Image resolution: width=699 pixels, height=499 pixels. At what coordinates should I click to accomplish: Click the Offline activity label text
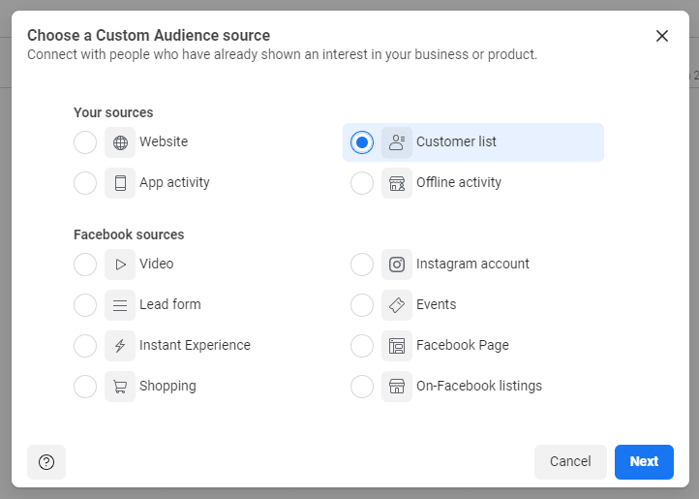point(459,182)
